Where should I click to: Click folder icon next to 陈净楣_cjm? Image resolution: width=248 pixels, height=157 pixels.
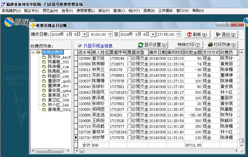click(44, 67)
